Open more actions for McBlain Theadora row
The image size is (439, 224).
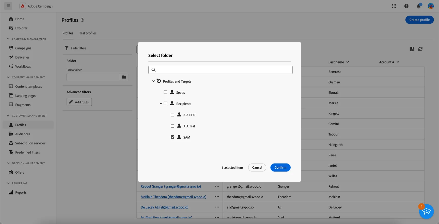[x=217, y=197]
